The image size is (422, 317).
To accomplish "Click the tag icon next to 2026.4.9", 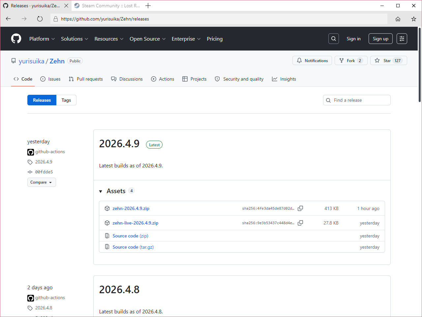I will (x=30, y=162).
